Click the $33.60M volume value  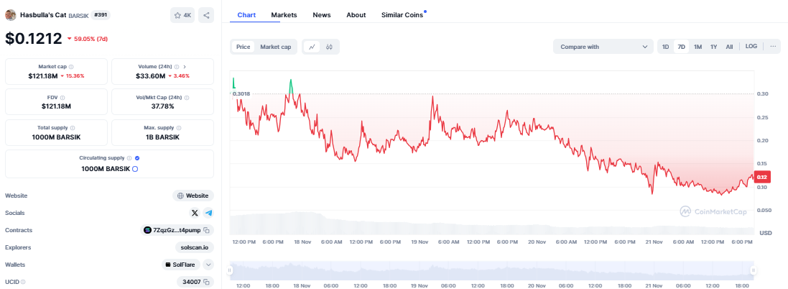[x=150, y=76]
